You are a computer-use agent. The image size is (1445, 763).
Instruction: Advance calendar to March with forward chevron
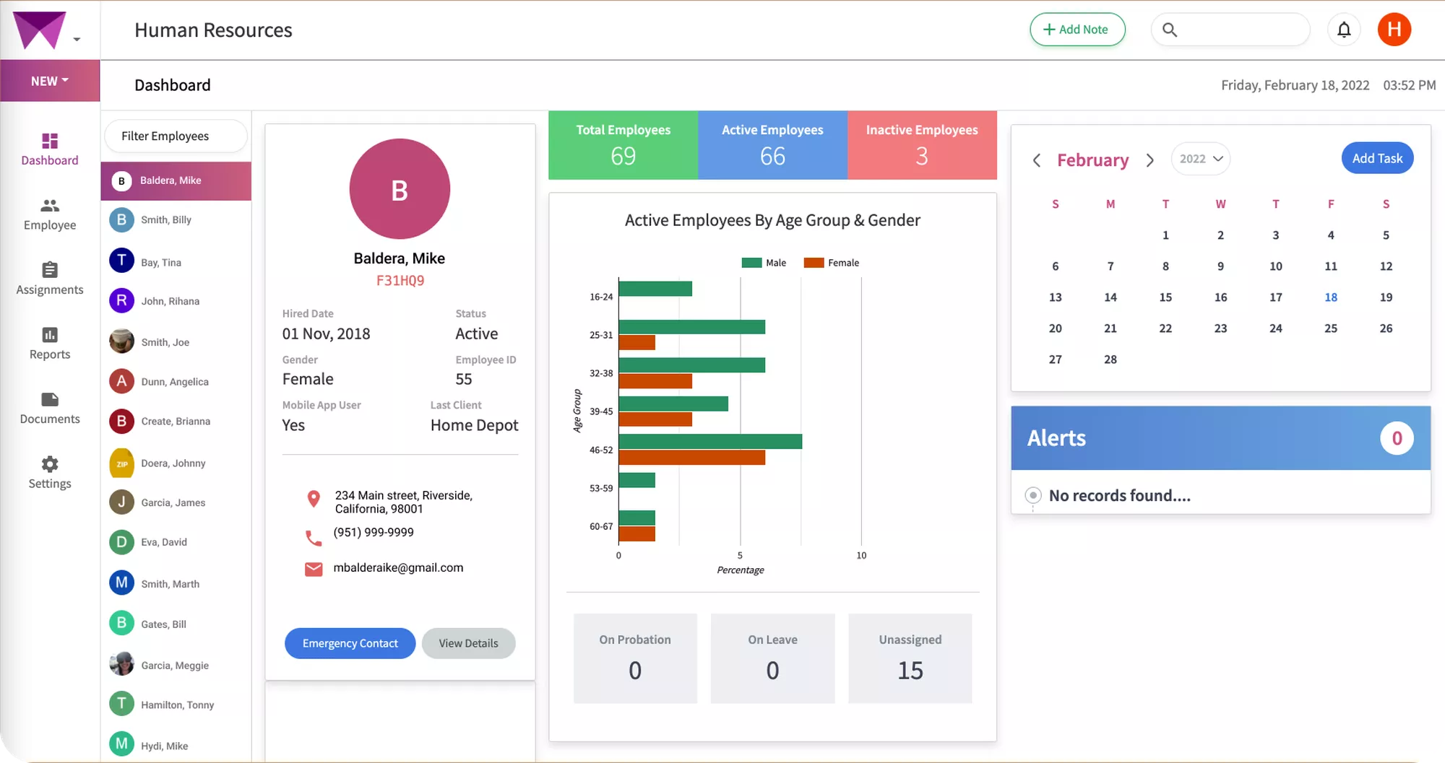click(x=1150, y=160)
